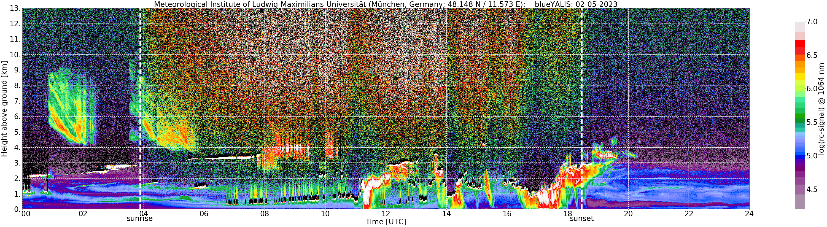Click the '12.' height axis tick label
The image size is (827, 227).
point(15,24)
